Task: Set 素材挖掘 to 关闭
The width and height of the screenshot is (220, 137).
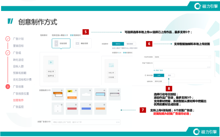Action: 159,75
